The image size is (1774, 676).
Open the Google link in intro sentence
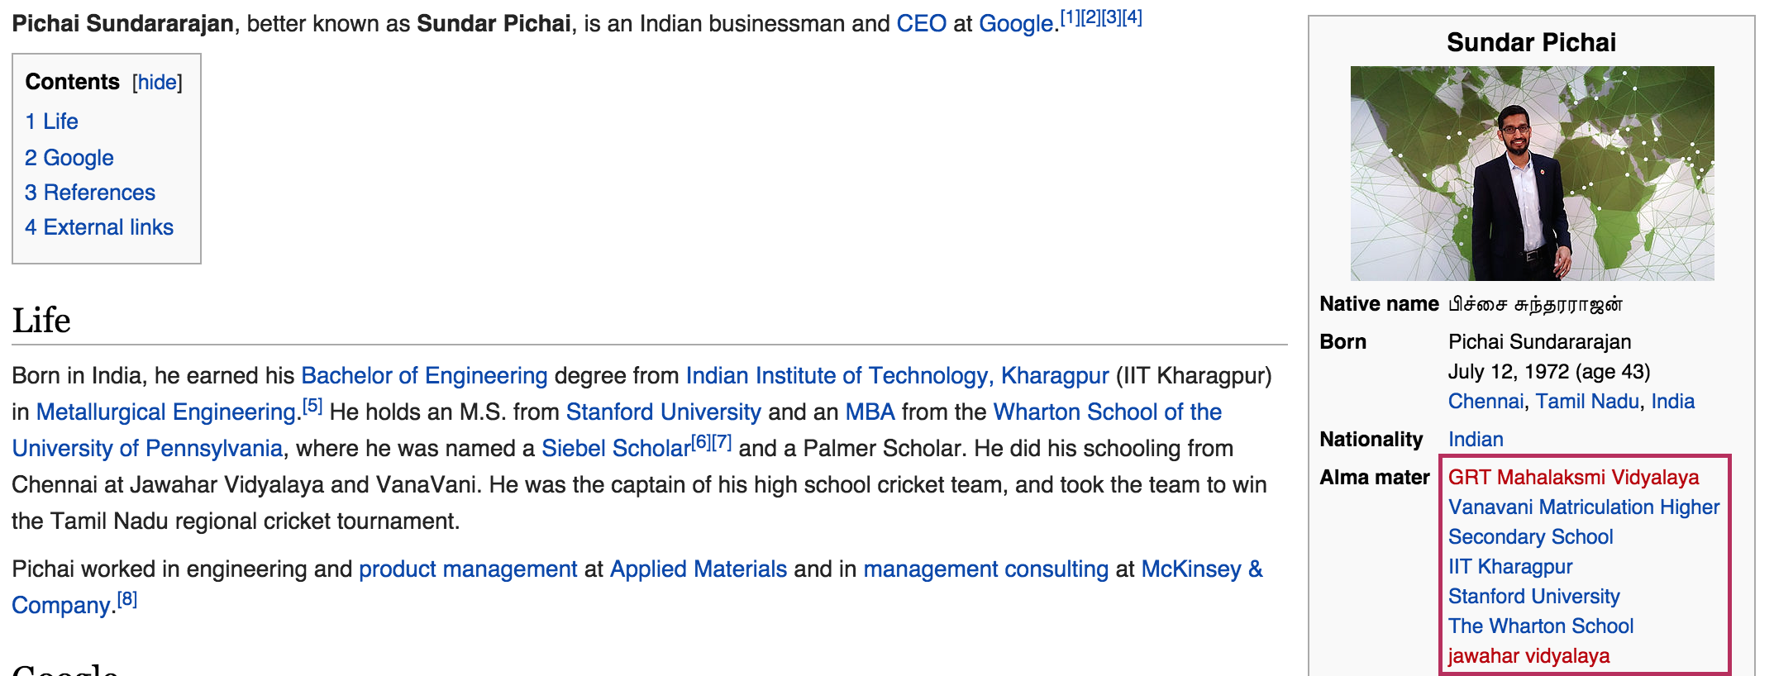1016,24
